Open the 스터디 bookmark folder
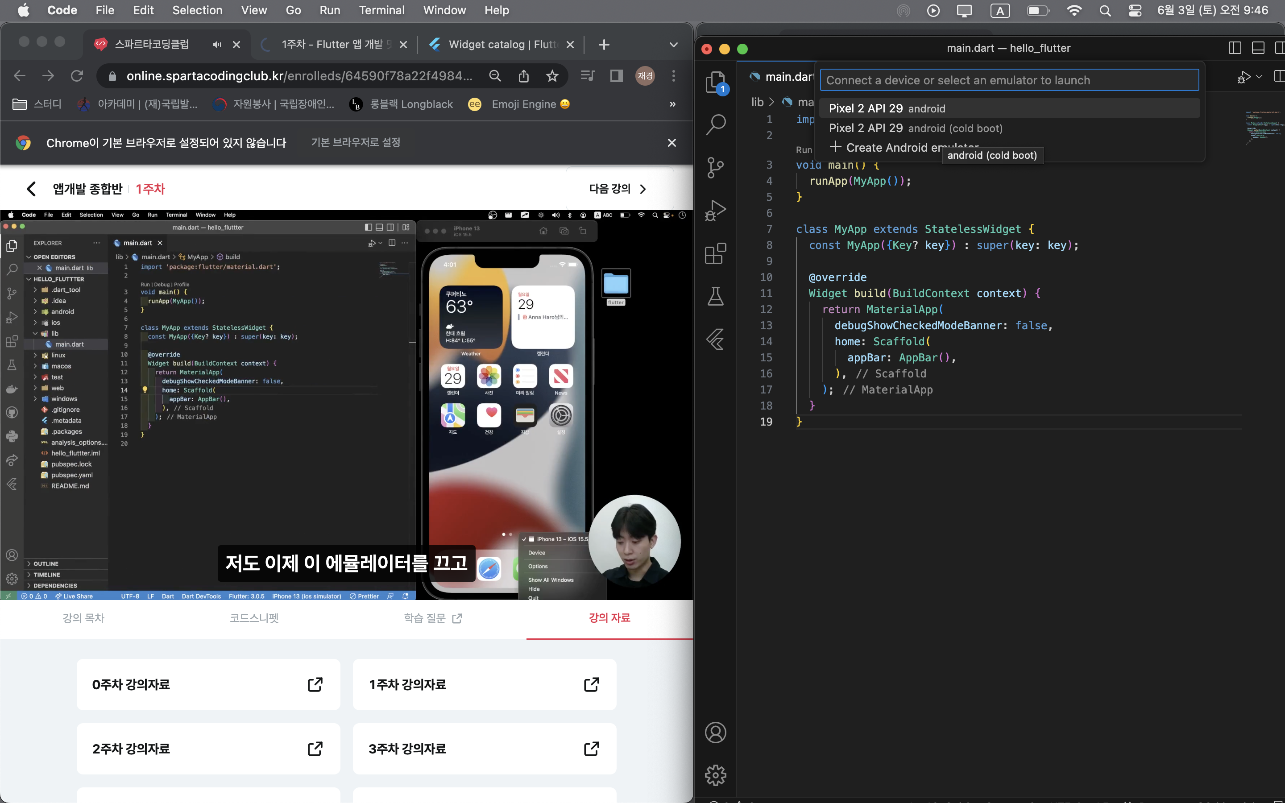The width and height of the screenshot is (1285, 803). click(x=37, y=104)
